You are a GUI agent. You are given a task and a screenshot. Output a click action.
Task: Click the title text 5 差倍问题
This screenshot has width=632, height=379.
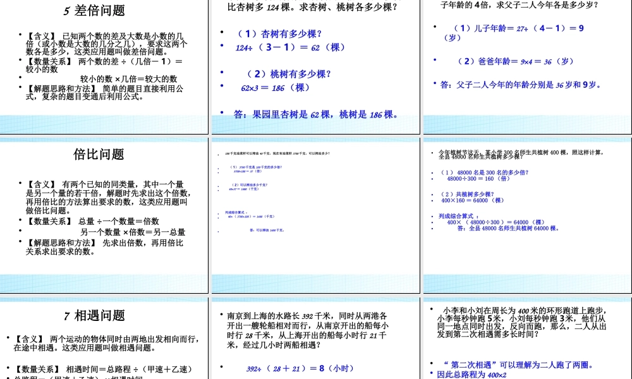(95, 11)
